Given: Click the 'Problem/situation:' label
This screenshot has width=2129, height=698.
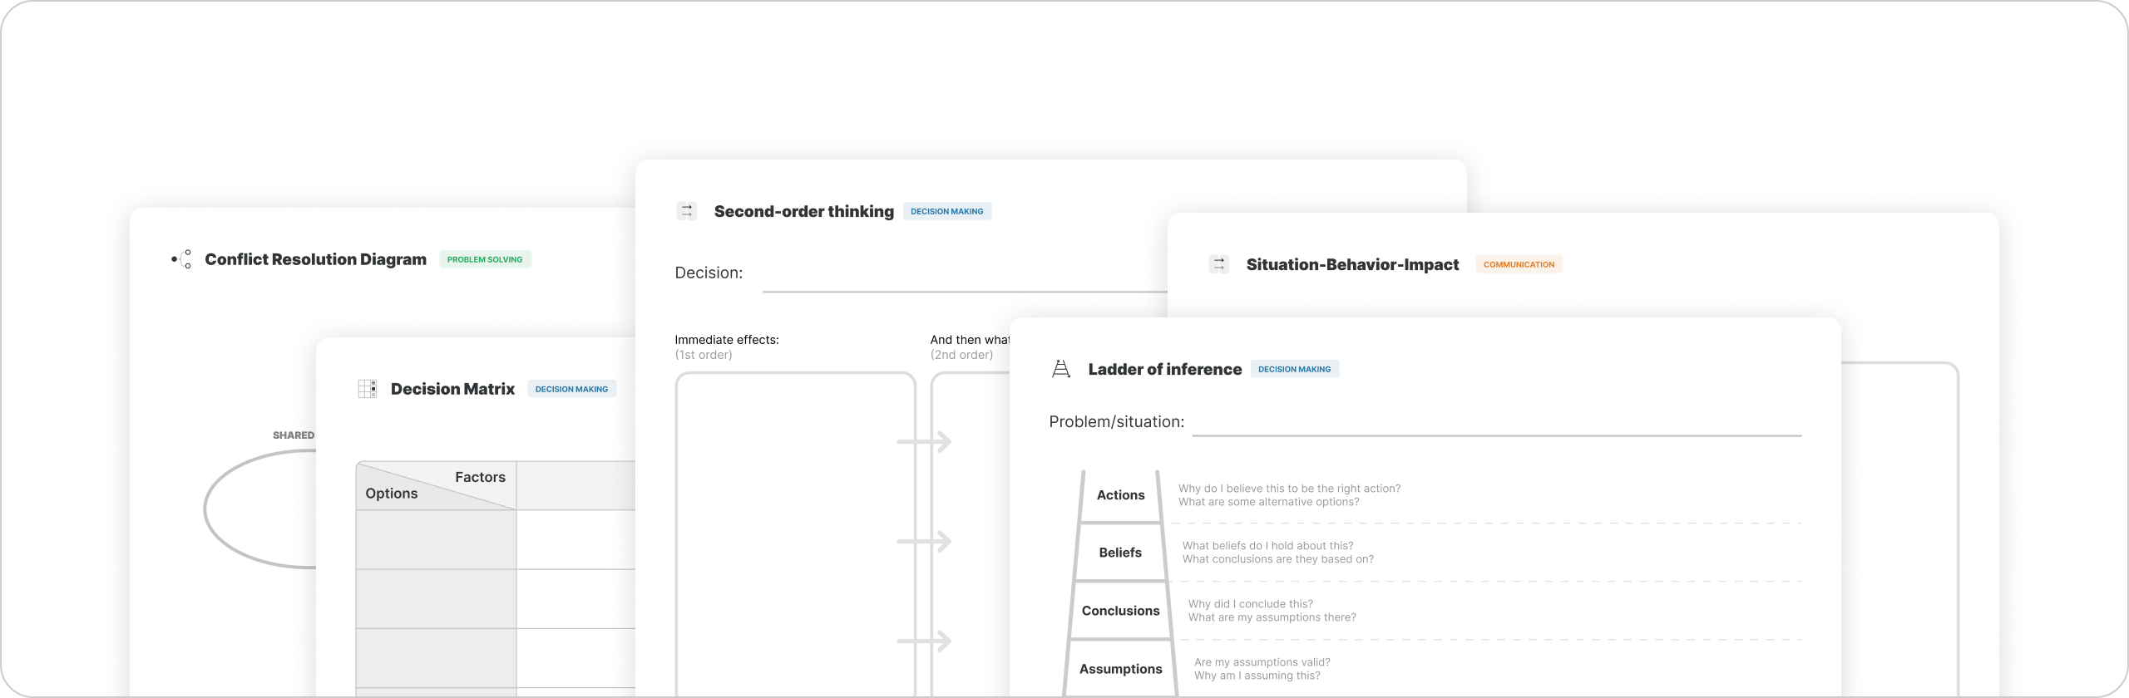Looking at the screenshot, I should pyautogui.click(x=1116, y=422).
